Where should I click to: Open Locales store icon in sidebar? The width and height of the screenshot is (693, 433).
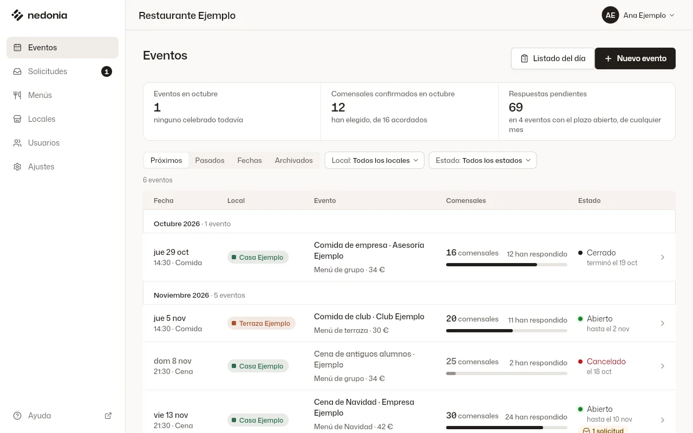click(17, 119)
